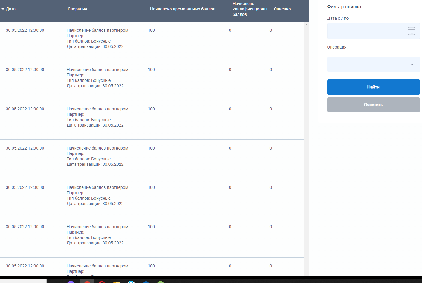The image size is (422, 283).
Task: Open Opera browser from the taskbar
Action: click(102, 282)
